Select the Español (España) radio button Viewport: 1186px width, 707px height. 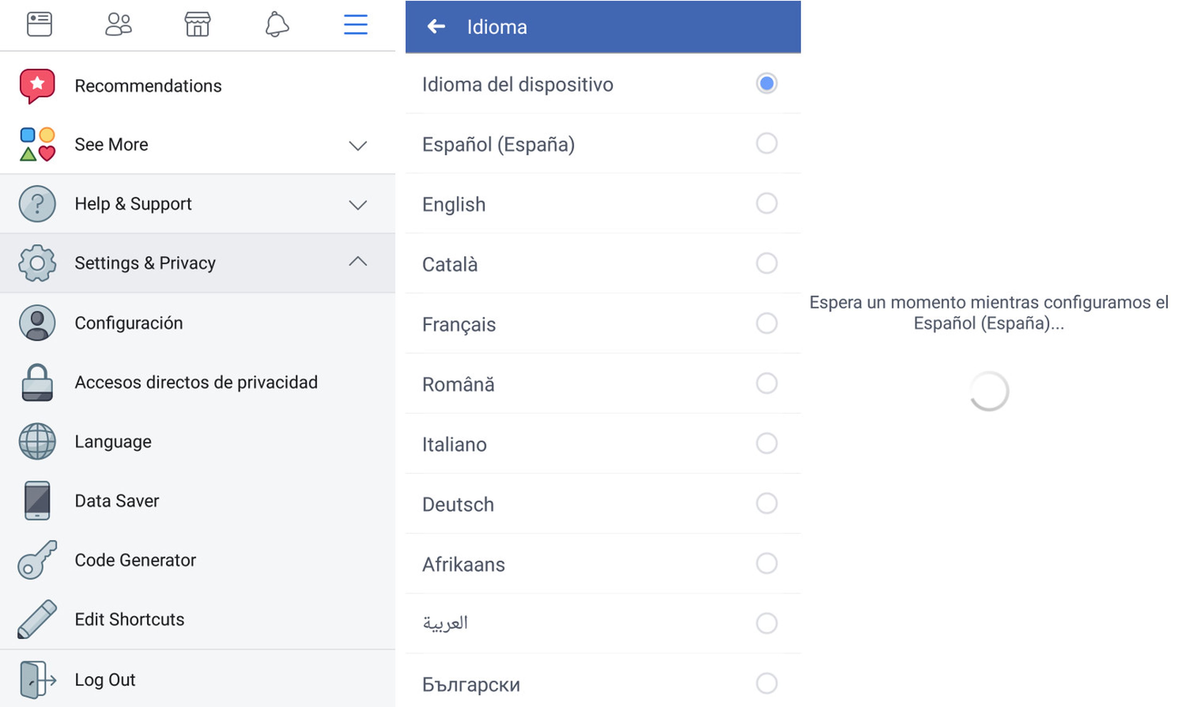(x=766, y=143)
